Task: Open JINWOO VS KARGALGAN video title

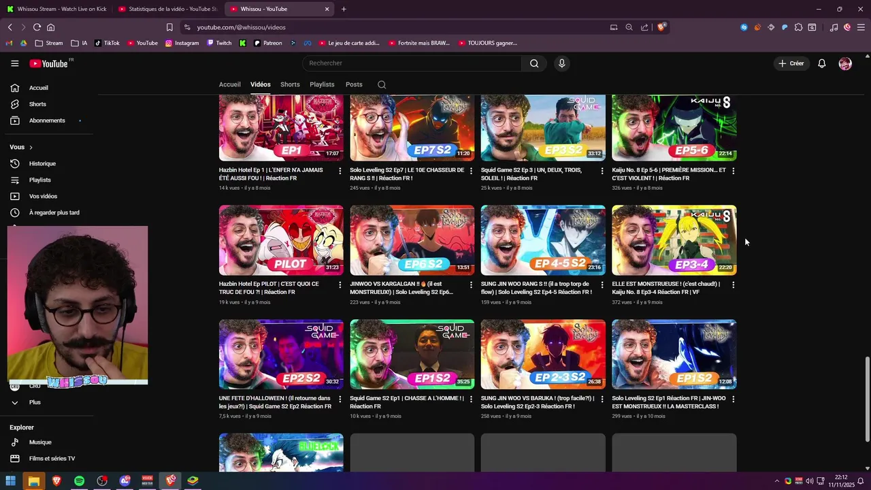Action: click(x=403, y=288)
